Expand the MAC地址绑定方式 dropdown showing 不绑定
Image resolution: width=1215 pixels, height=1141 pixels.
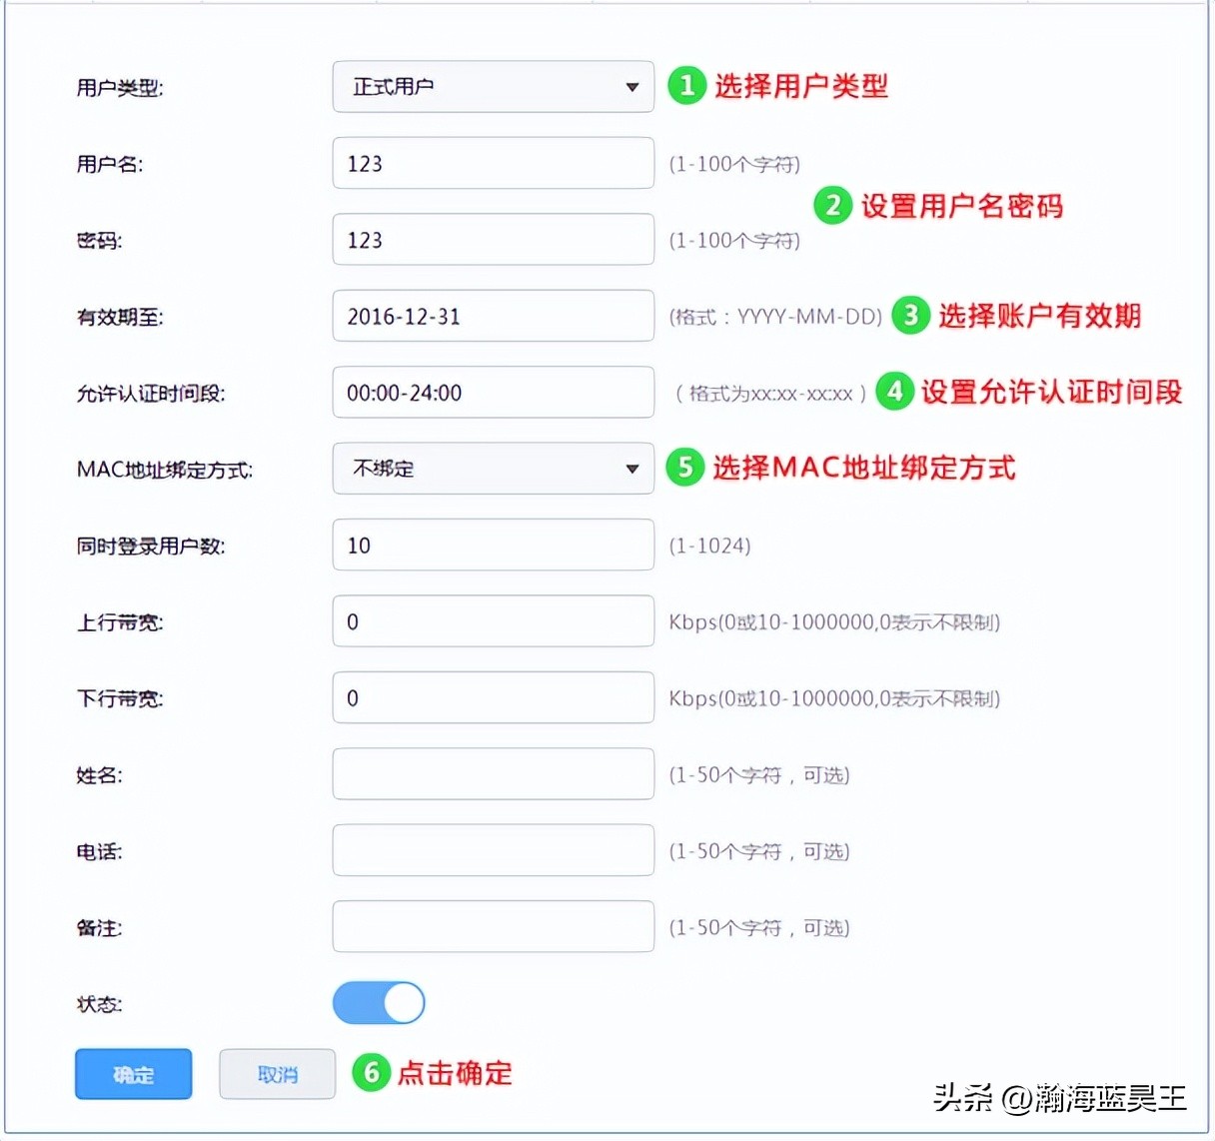493,468
